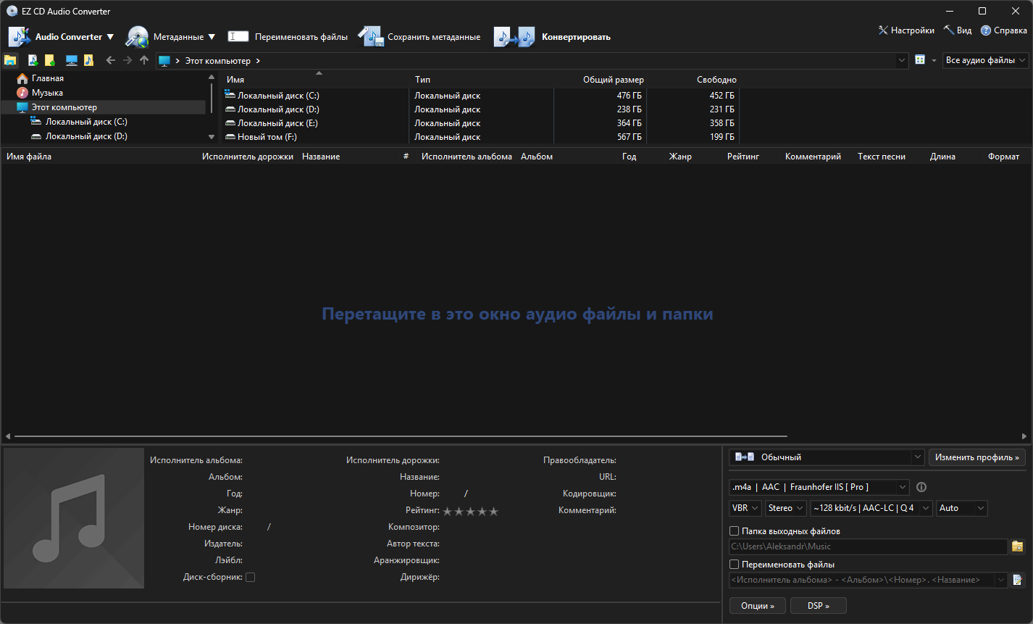Select Локальный диск (D:) in the tree
1033x624 pixels.
pyautogui.click(x=86, y=136)
